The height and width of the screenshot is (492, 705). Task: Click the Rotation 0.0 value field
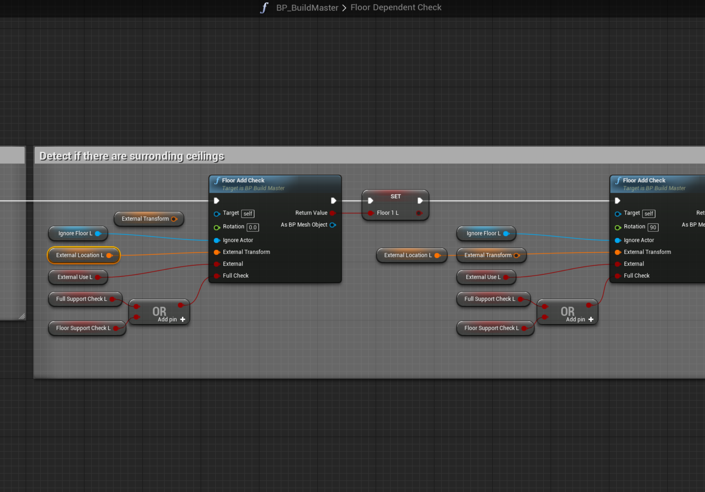[x=253, y=227]
